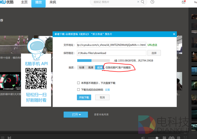Open player settings gear icon
This screenshot has height=139, width=197.
point(179,138)
